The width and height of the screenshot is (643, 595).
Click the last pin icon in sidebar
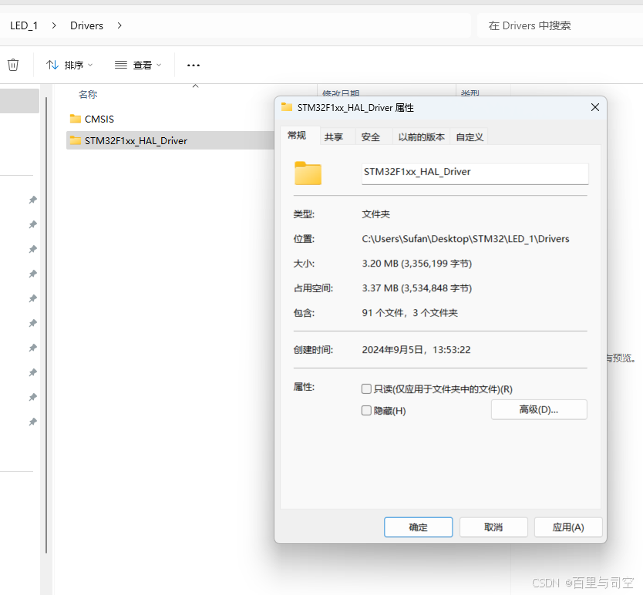pyautogui.click(x=33, y=422)
